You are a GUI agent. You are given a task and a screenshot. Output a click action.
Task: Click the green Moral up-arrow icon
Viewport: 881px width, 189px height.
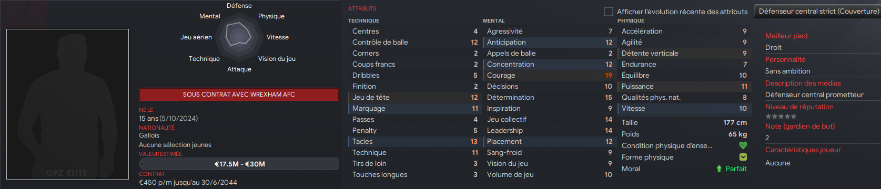(719, 169)
